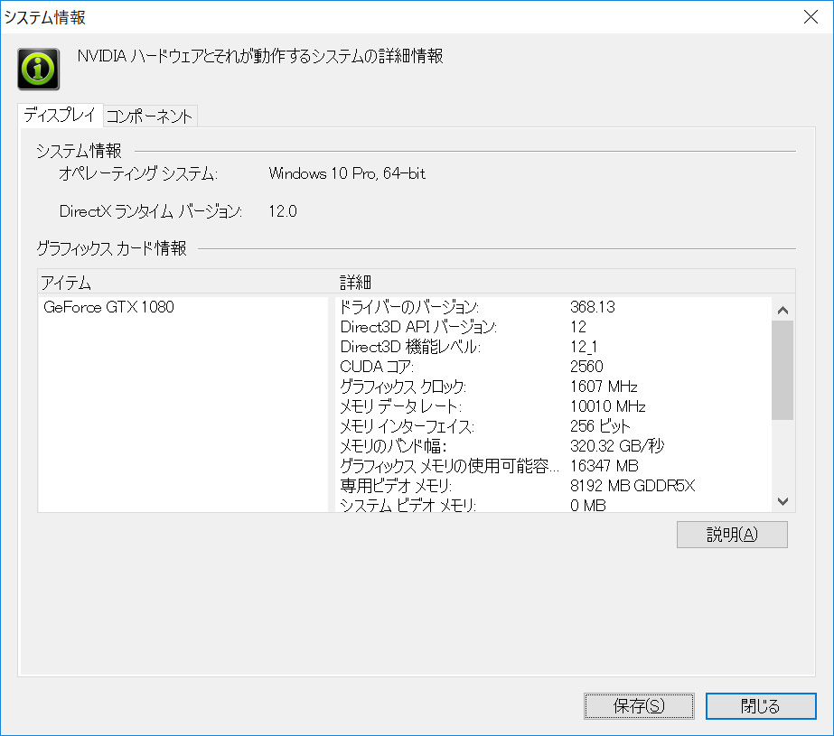Close the システム情報 dialog with X
This screenshot has height=736, width=834.
click(811, 17)
